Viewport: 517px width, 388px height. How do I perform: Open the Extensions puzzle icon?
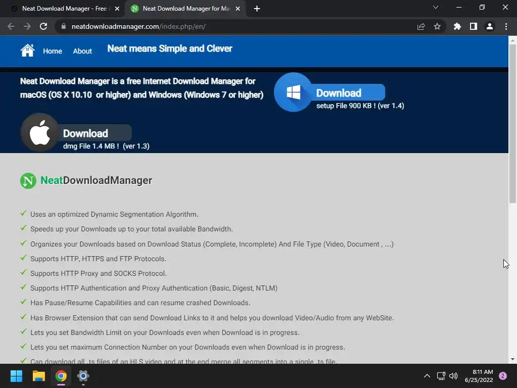[x=457, y=26]
